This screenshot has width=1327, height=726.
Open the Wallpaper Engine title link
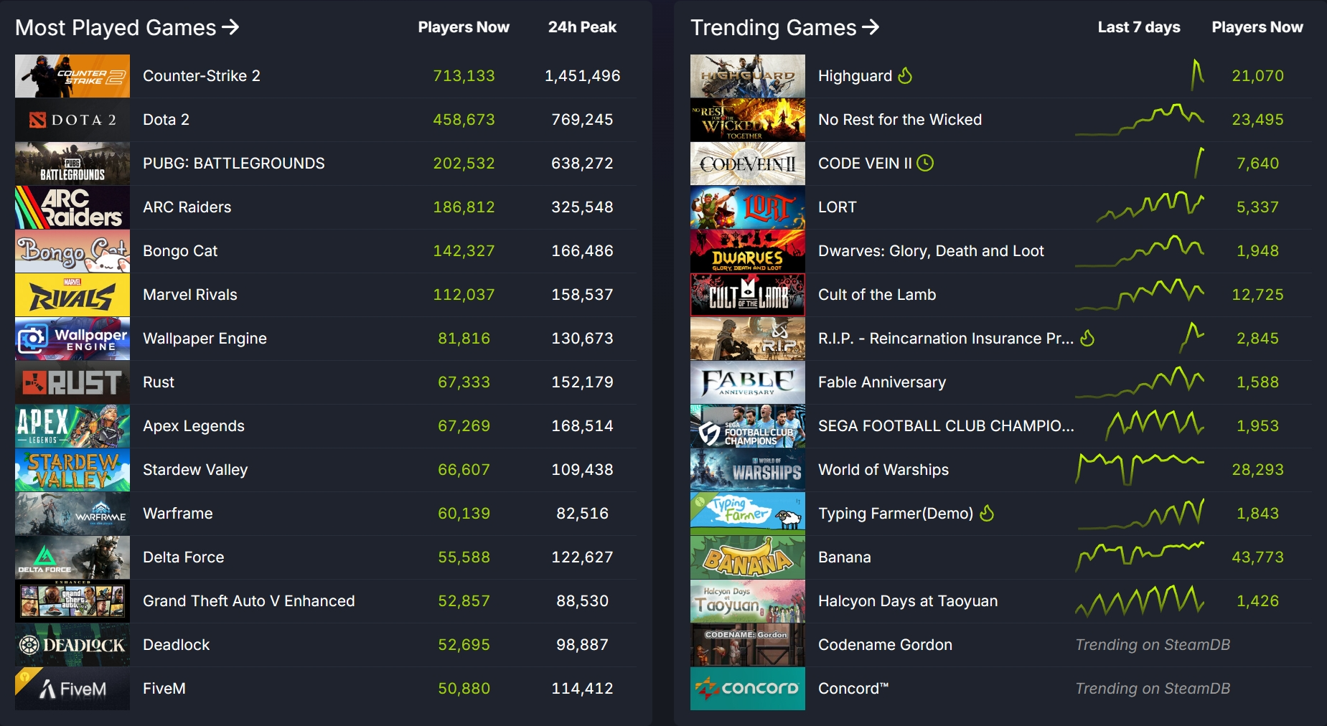[205, 339]
